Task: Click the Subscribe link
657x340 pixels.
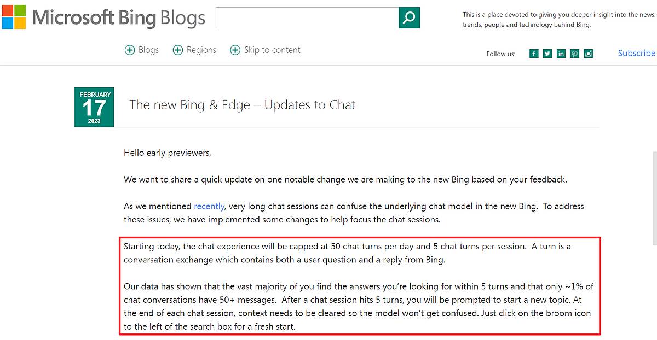Action: (636, 53)
